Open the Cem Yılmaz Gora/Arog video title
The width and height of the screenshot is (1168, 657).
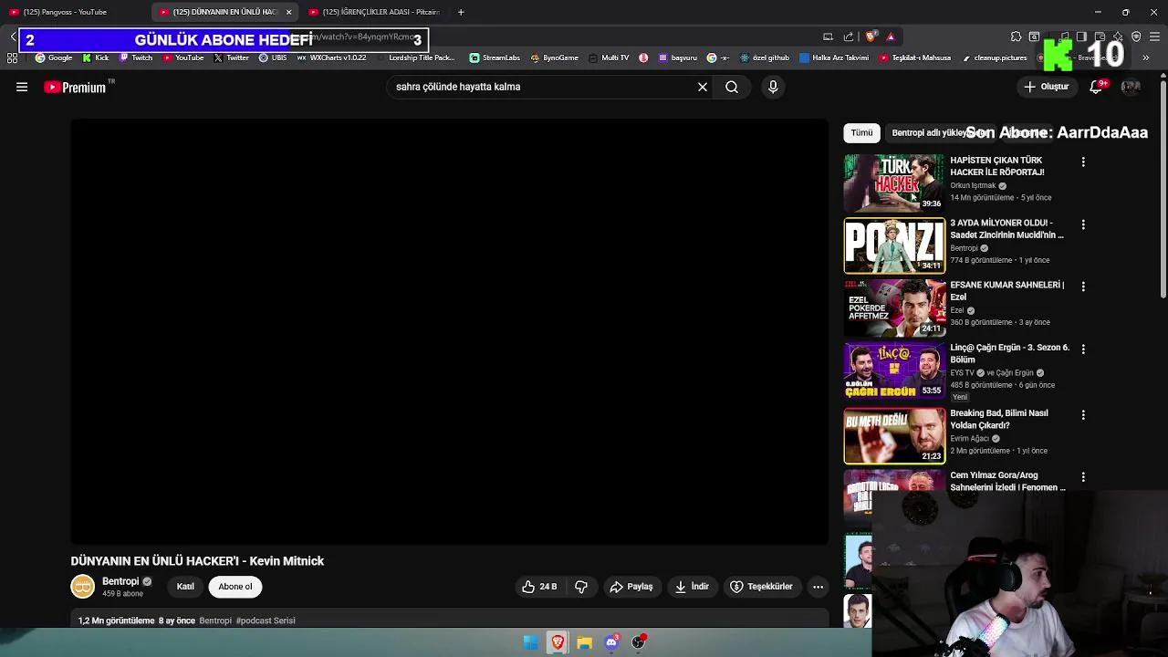click(x=1007, y=481)
